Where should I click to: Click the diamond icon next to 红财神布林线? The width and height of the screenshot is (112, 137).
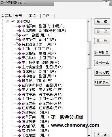tap(20, 85)
